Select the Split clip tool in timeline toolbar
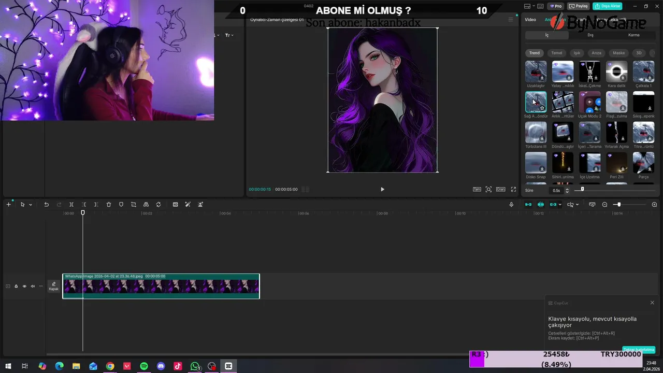The width and height of the screenshot is (663, 373). 71,205
